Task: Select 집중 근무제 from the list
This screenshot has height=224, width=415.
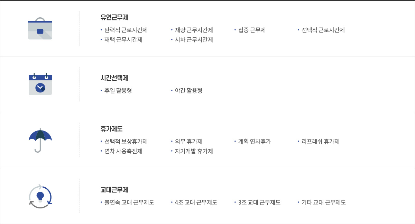Action: tap(252, 30)
